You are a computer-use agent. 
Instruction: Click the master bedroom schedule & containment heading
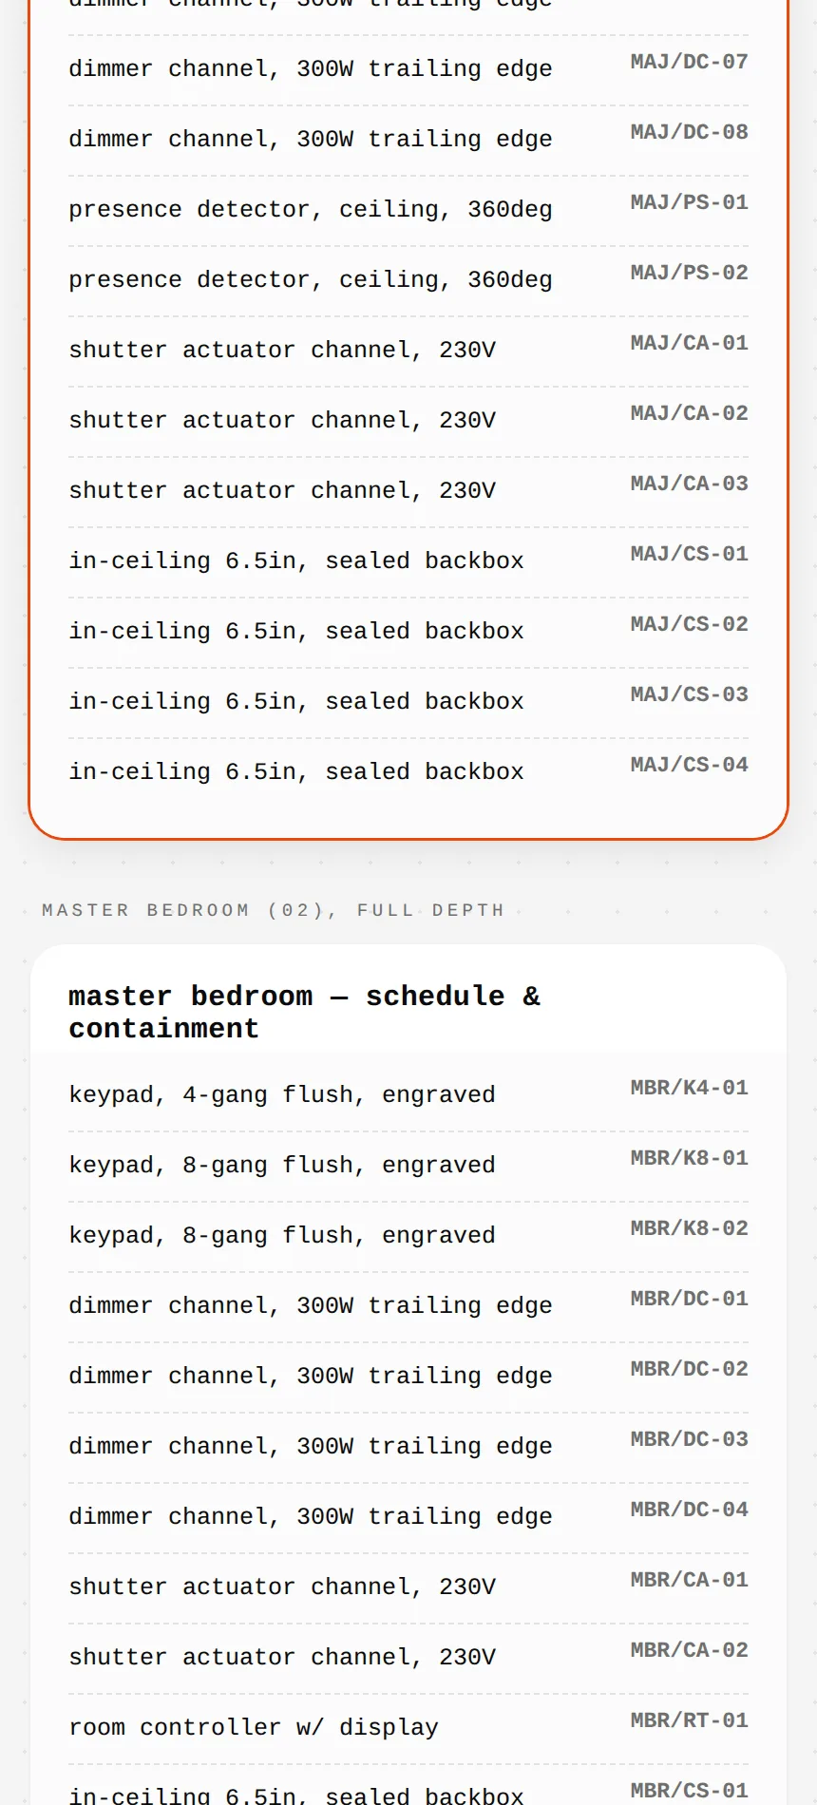[x=304, y=1012]
